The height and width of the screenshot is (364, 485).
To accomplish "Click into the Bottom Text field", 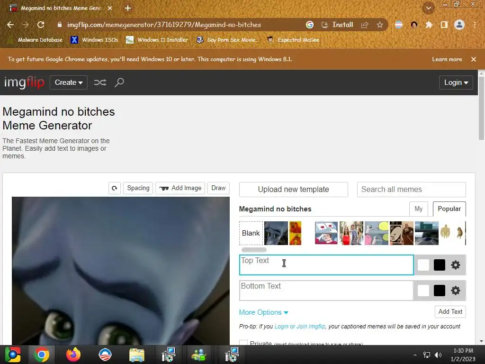I will (x=326, y=291).
